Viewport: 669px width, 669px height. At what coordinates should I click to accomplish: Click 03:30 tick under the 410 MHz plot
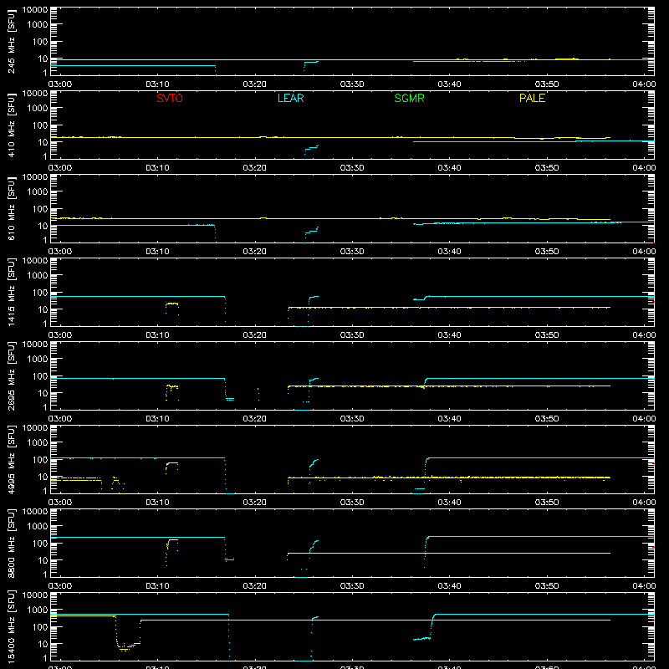point(352,168)
